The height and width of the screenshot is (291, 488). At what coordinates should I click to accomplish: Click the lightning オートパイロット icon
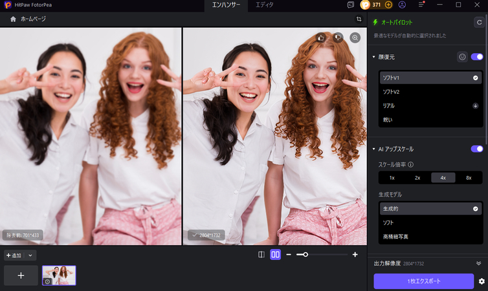(375, 22)
